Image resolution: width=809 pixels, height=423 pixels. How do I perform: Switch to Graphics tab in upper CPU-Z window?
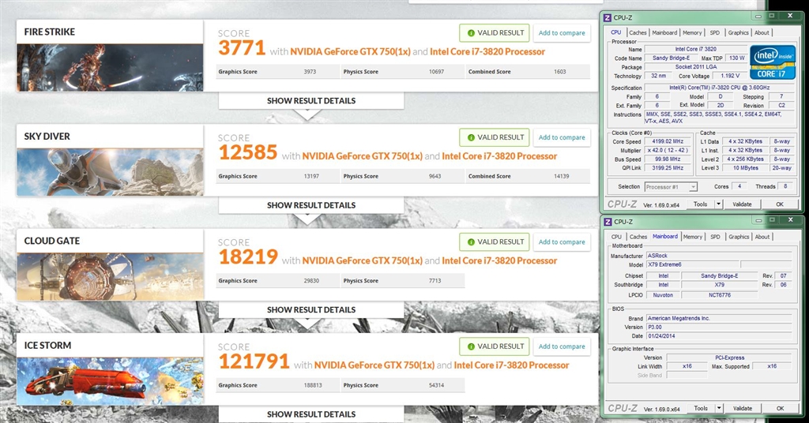pyautogui.click(x=739, y=32)
